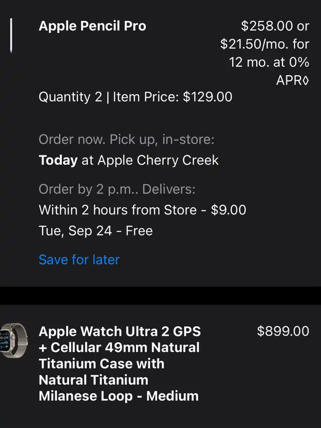Tap the "12 mo. at 0%" financing line
The height and width of the screenshot is (428, 321).
click(x=269, y=62)
